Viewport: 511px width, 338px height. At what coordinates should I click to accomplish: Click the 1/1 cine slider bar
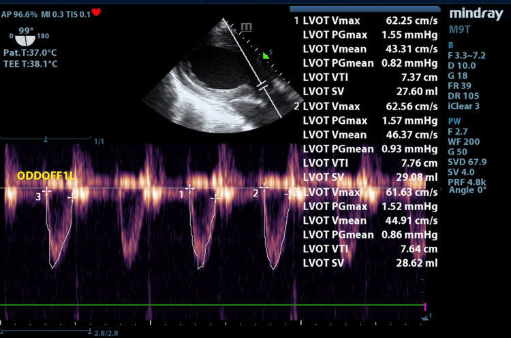pos(46,139)
